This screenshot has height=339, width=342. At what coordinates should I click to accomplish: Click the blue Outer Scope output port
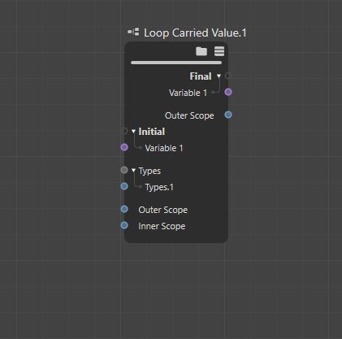pos(228,115)
